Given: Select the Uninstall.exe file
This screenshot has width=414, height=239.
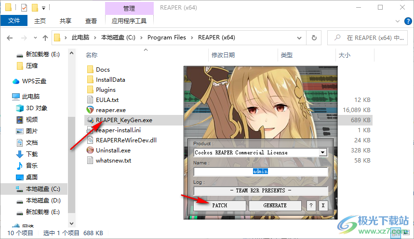Looking at the screenshot, I should (x=113, y=150).
